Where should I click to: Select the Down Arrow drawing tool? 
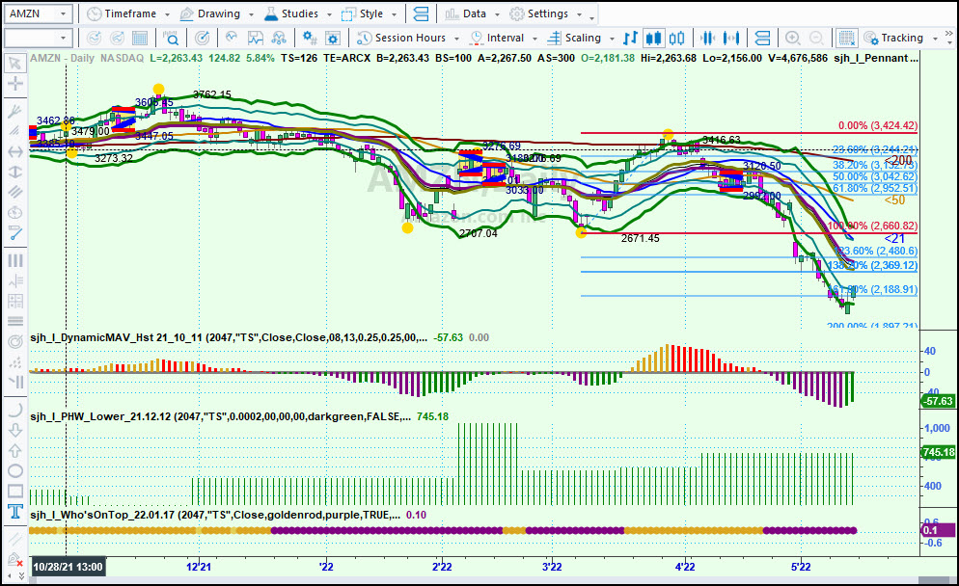point(15,430)
